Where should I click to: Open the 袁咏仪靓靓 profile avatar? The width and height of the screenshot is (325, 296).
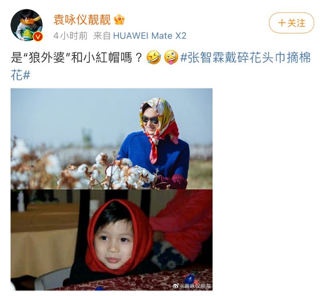click(x=26, y=25)
